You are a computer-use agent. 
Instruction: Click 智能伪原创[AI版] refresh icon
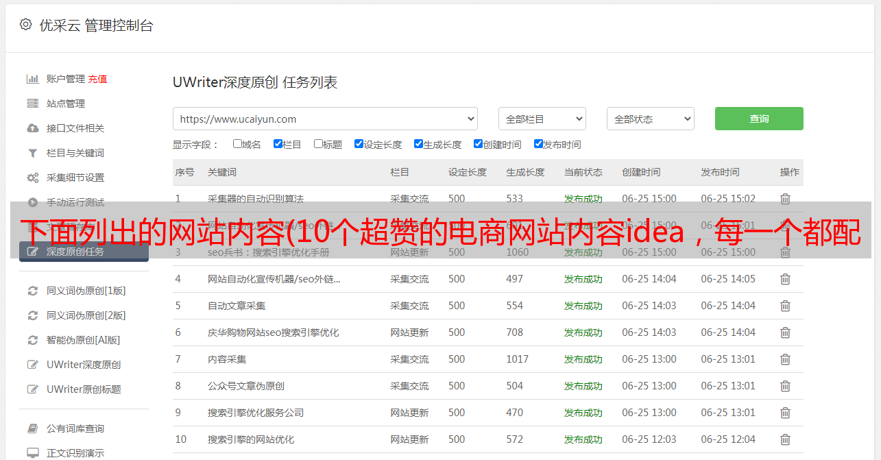click(32, 340)
